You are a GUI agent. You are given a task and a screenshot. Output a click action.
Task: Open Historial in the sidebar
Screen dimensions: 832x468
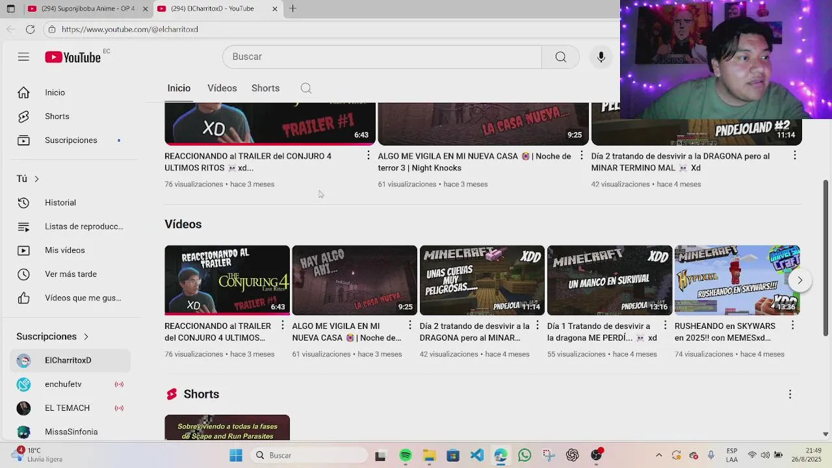[70, 203]
